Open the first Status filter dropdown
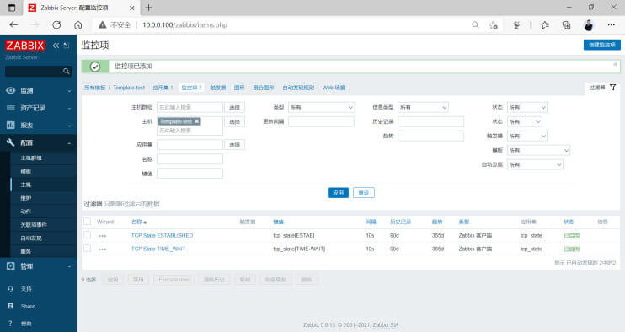 coord(527,107)
